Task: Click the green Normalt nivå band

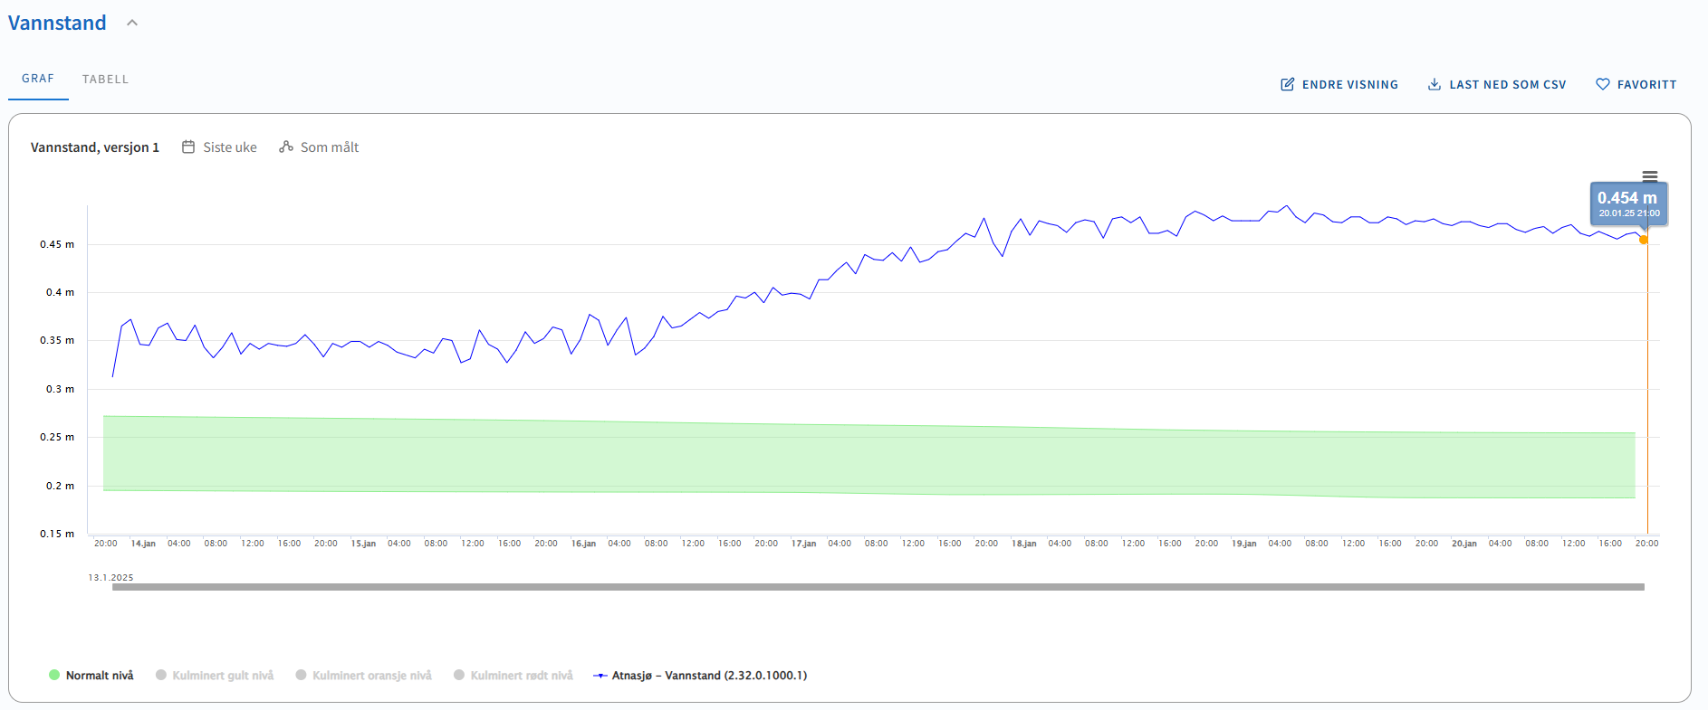Action: [869, 459]
